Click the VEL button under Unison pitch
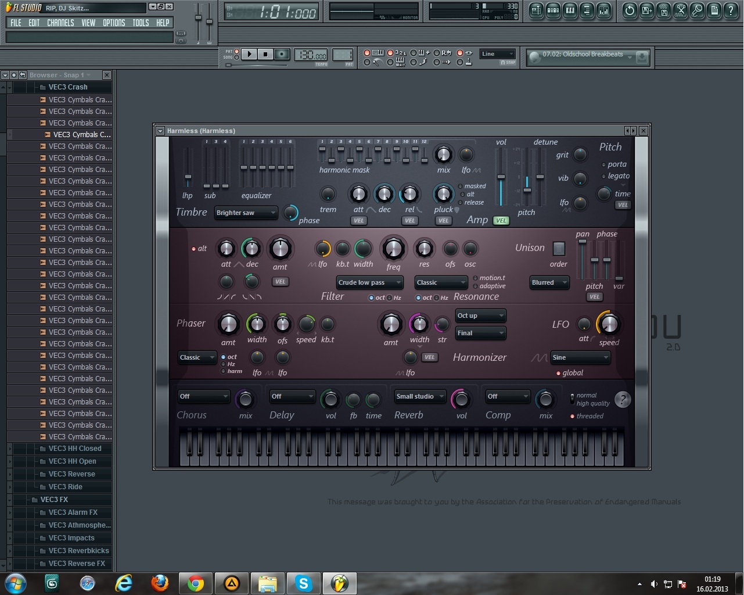The image size is (744, 595). coord(594,297)
